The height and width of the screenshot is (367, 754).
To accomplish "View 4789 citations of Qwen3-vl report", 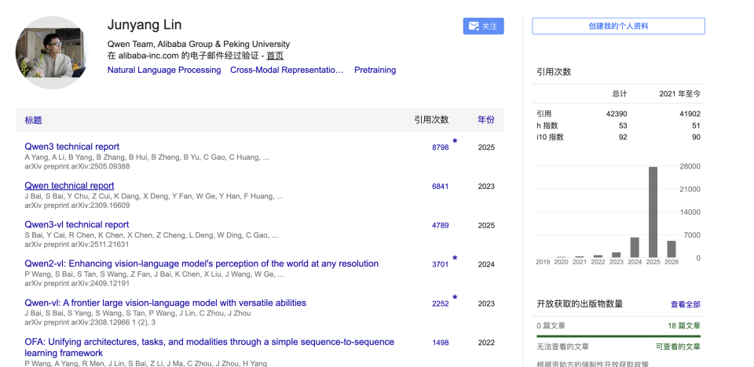I will tap(440, 225).
